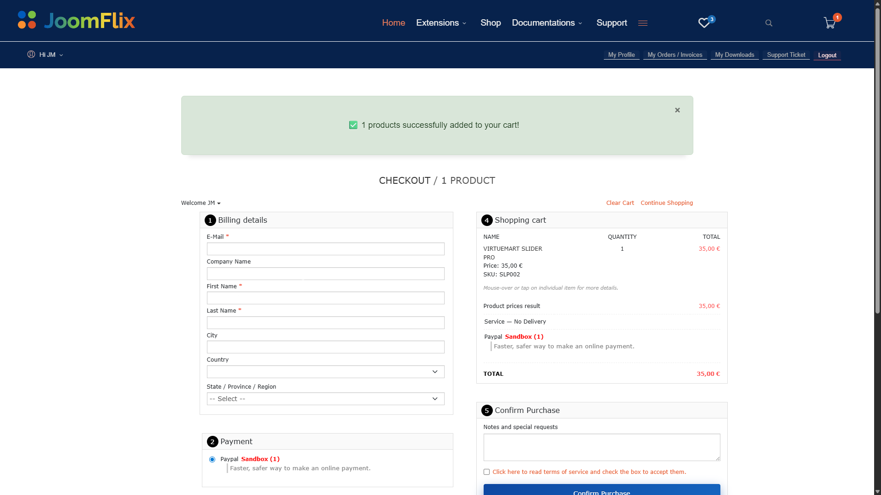Image resolution: width=881 pixels, height=495 pixels.
Task: Open the wishlist heart icon
Action: coord(704,23)
